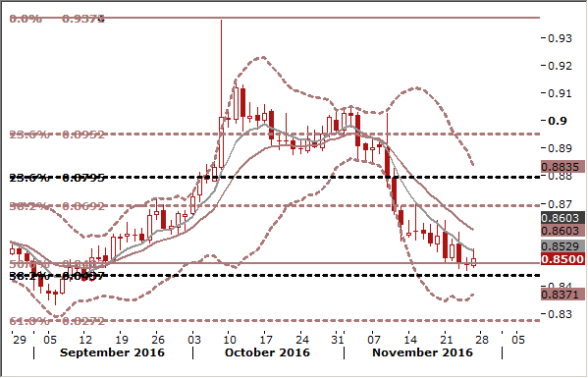The width and height of the screenshot is (588, 378).
Task: Click the 24 date axis label
Action: (302, 340)
